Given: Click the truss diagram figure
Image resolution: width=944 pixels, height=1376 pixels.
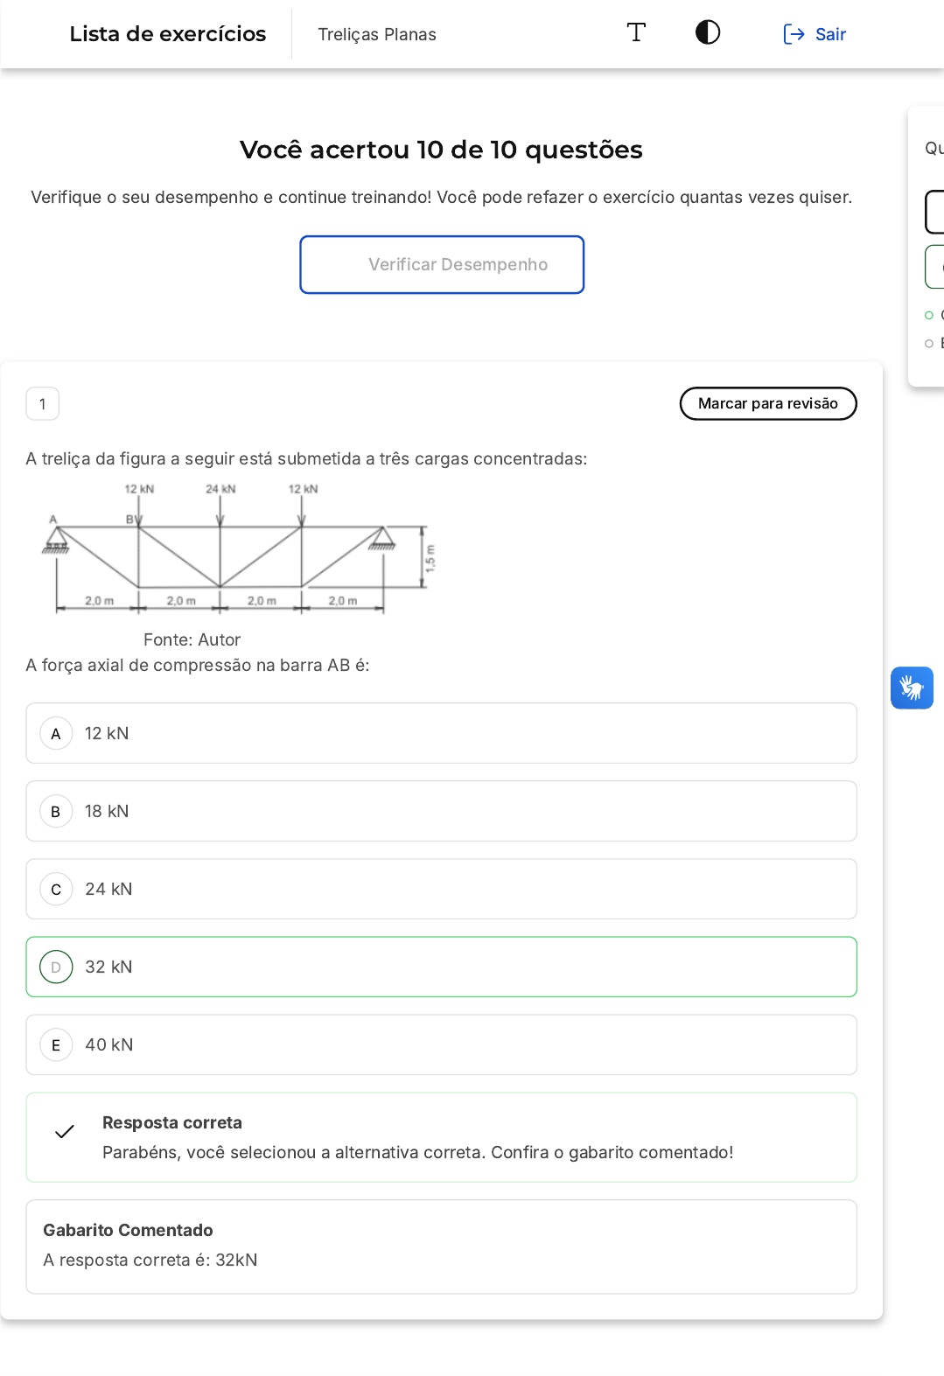Looking at the screenshot, I should 236,549.
